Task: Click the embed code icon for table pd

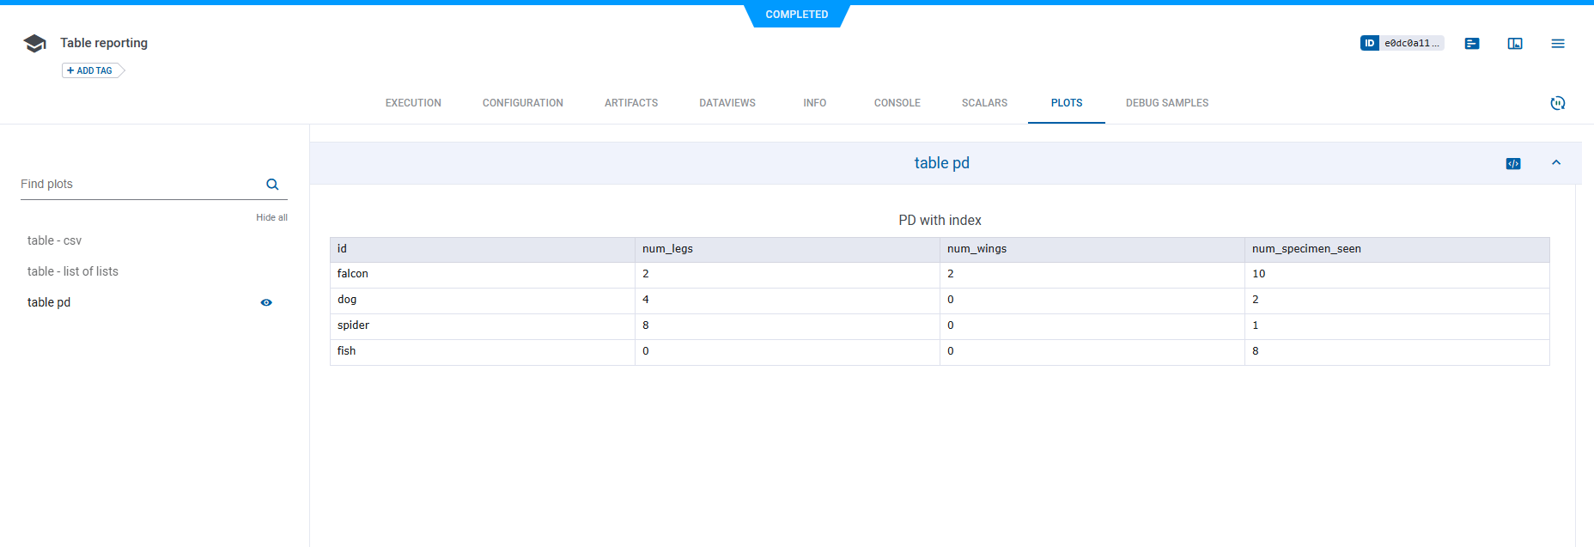Action: (1513, 163)
